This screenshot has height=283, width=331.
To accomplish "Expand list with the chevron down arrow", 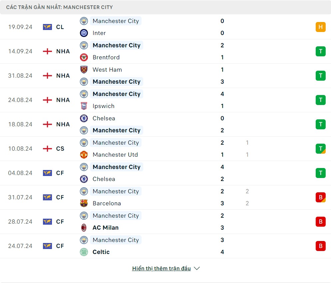I will (197, 269).
